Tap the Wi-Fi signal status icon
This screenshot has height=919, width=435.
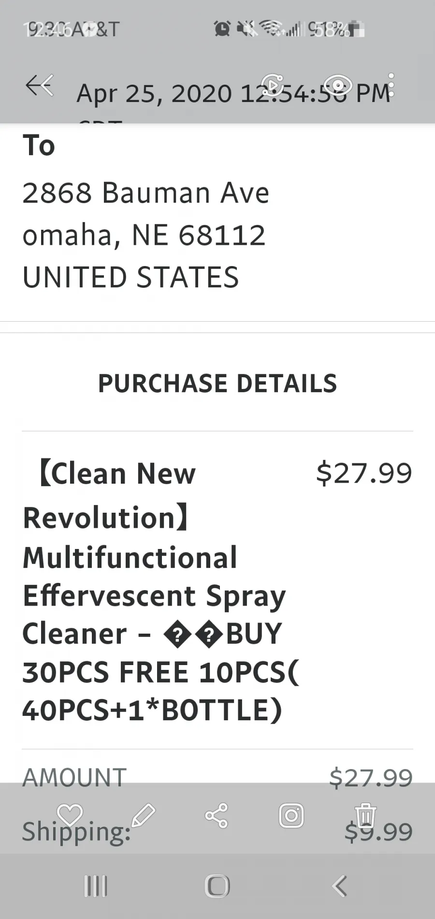click(272, 29)
